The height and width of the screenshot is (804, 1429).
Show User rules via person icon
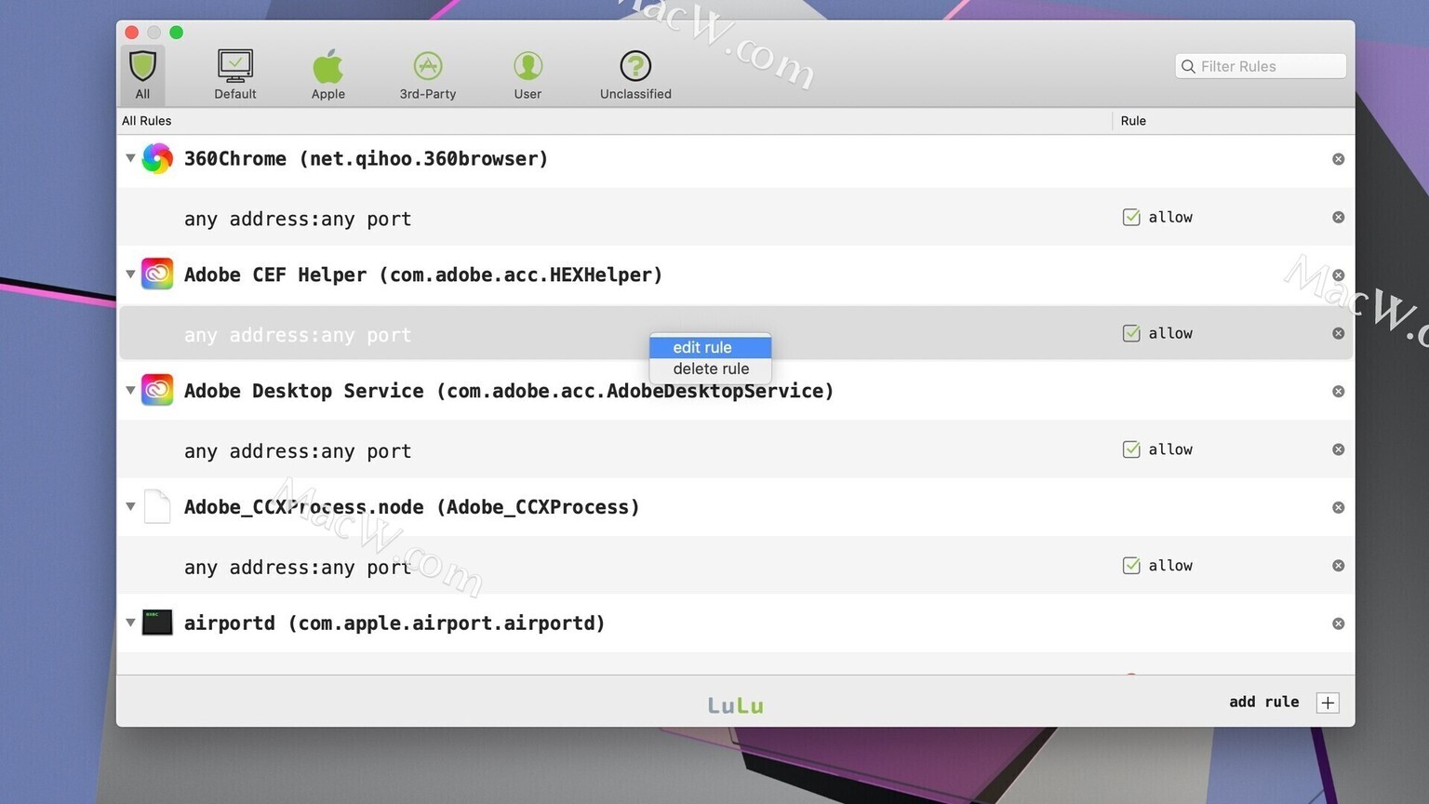tap(528, 66)
